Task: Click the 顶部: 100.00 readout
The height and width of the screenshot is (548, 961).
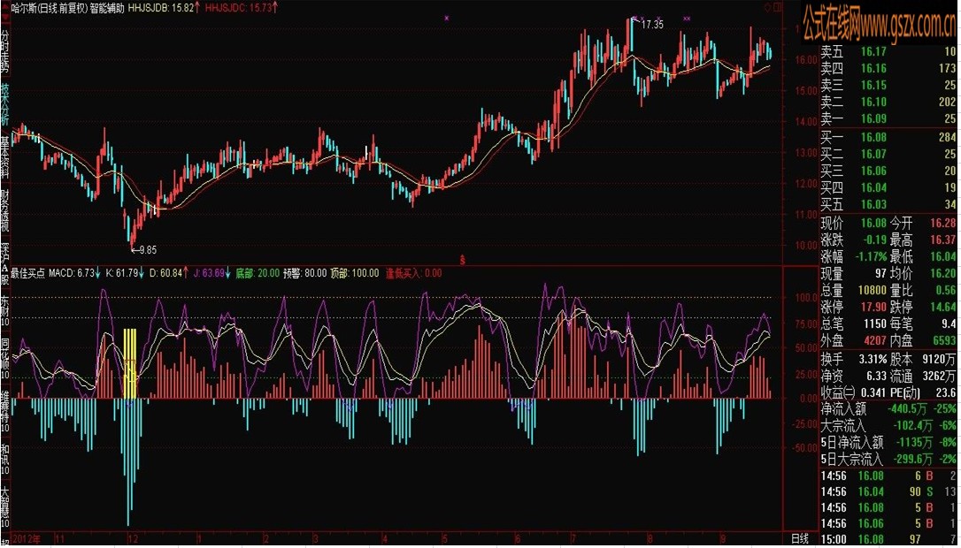Action: (355, 273)
